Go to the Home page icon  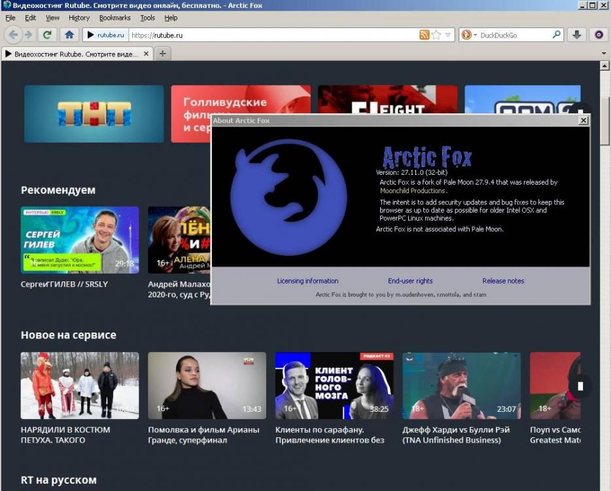tap(70, 35)
